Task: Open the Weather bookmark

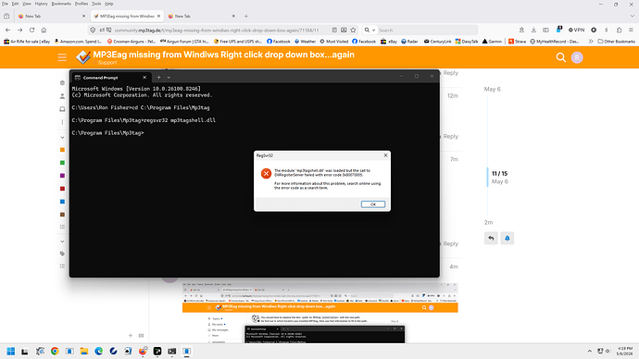Action: [x=305, y=41]
